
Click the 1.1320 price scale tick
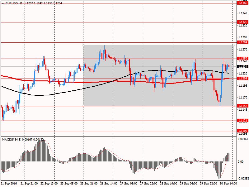click(x=242, y=26)
